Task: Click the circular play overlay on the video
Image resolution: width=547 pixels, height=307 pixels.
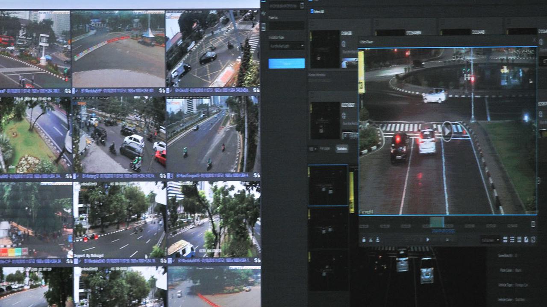Action: [x=447, y=131]
